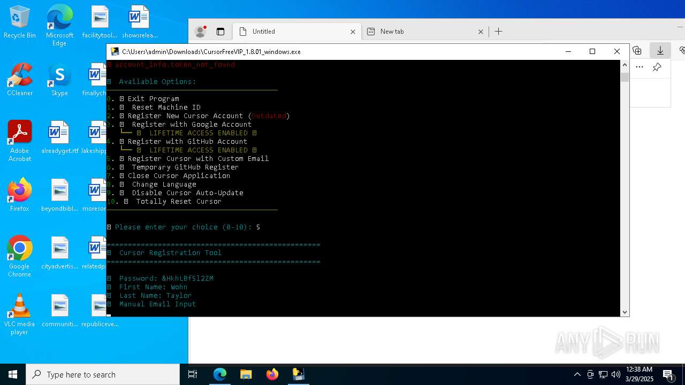Click 'Register with GitHub Account' text
Viewport: 685px width, 385px height.
click(x=187, y=142)
